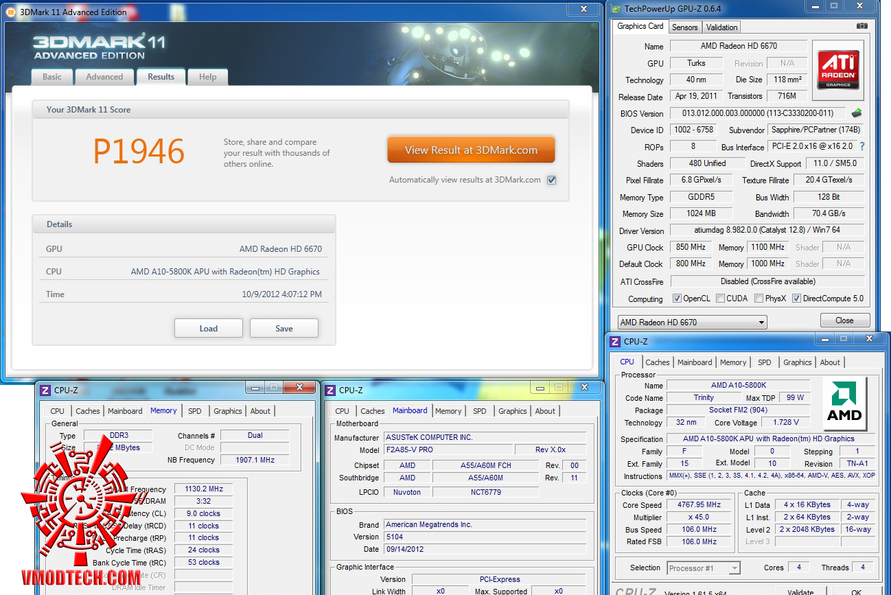Image resolution: width=891 pixels, height=595 pixels.
Task: Click the Load button in 3DMark details
Action: pyautogui.click(x=209, y=328)
